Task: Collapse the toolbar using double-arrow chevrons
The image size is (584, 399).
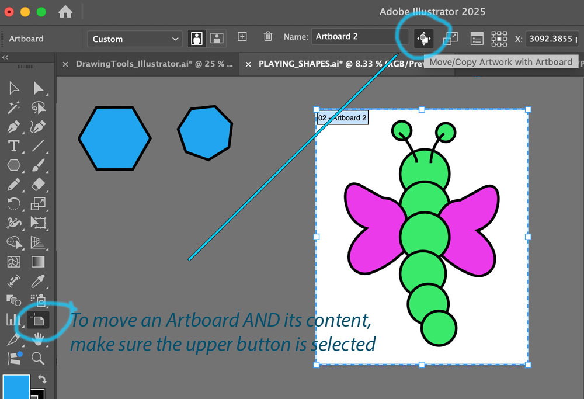Action: pyautogui.click(x=5, y=57)
